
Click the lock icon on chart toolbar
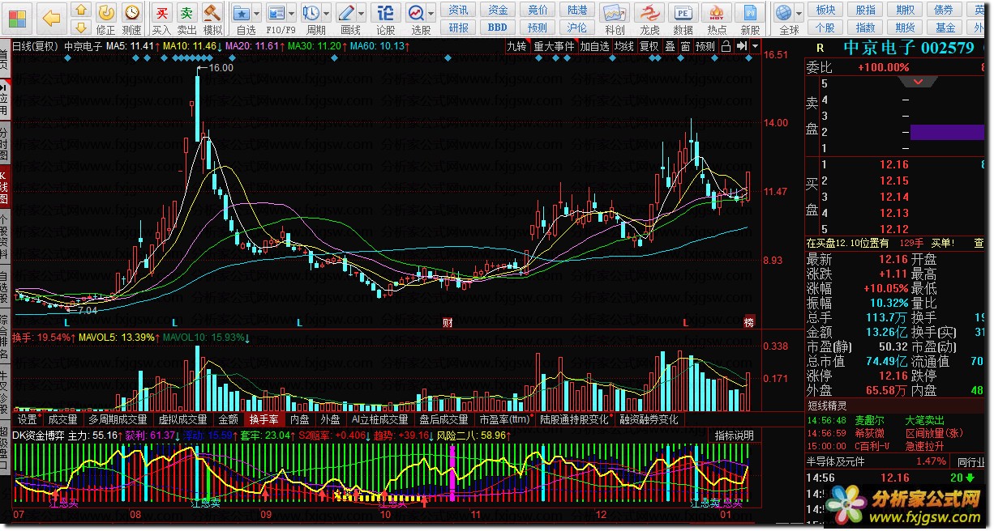click(x=726, y=46)
